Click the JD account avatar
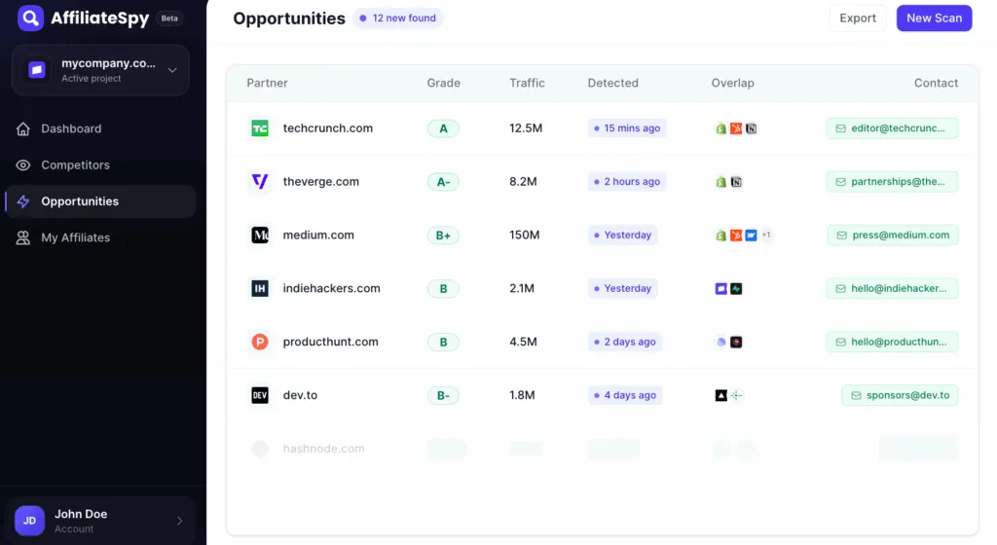This screenshot has height=545, width=997. click(29, 521)
